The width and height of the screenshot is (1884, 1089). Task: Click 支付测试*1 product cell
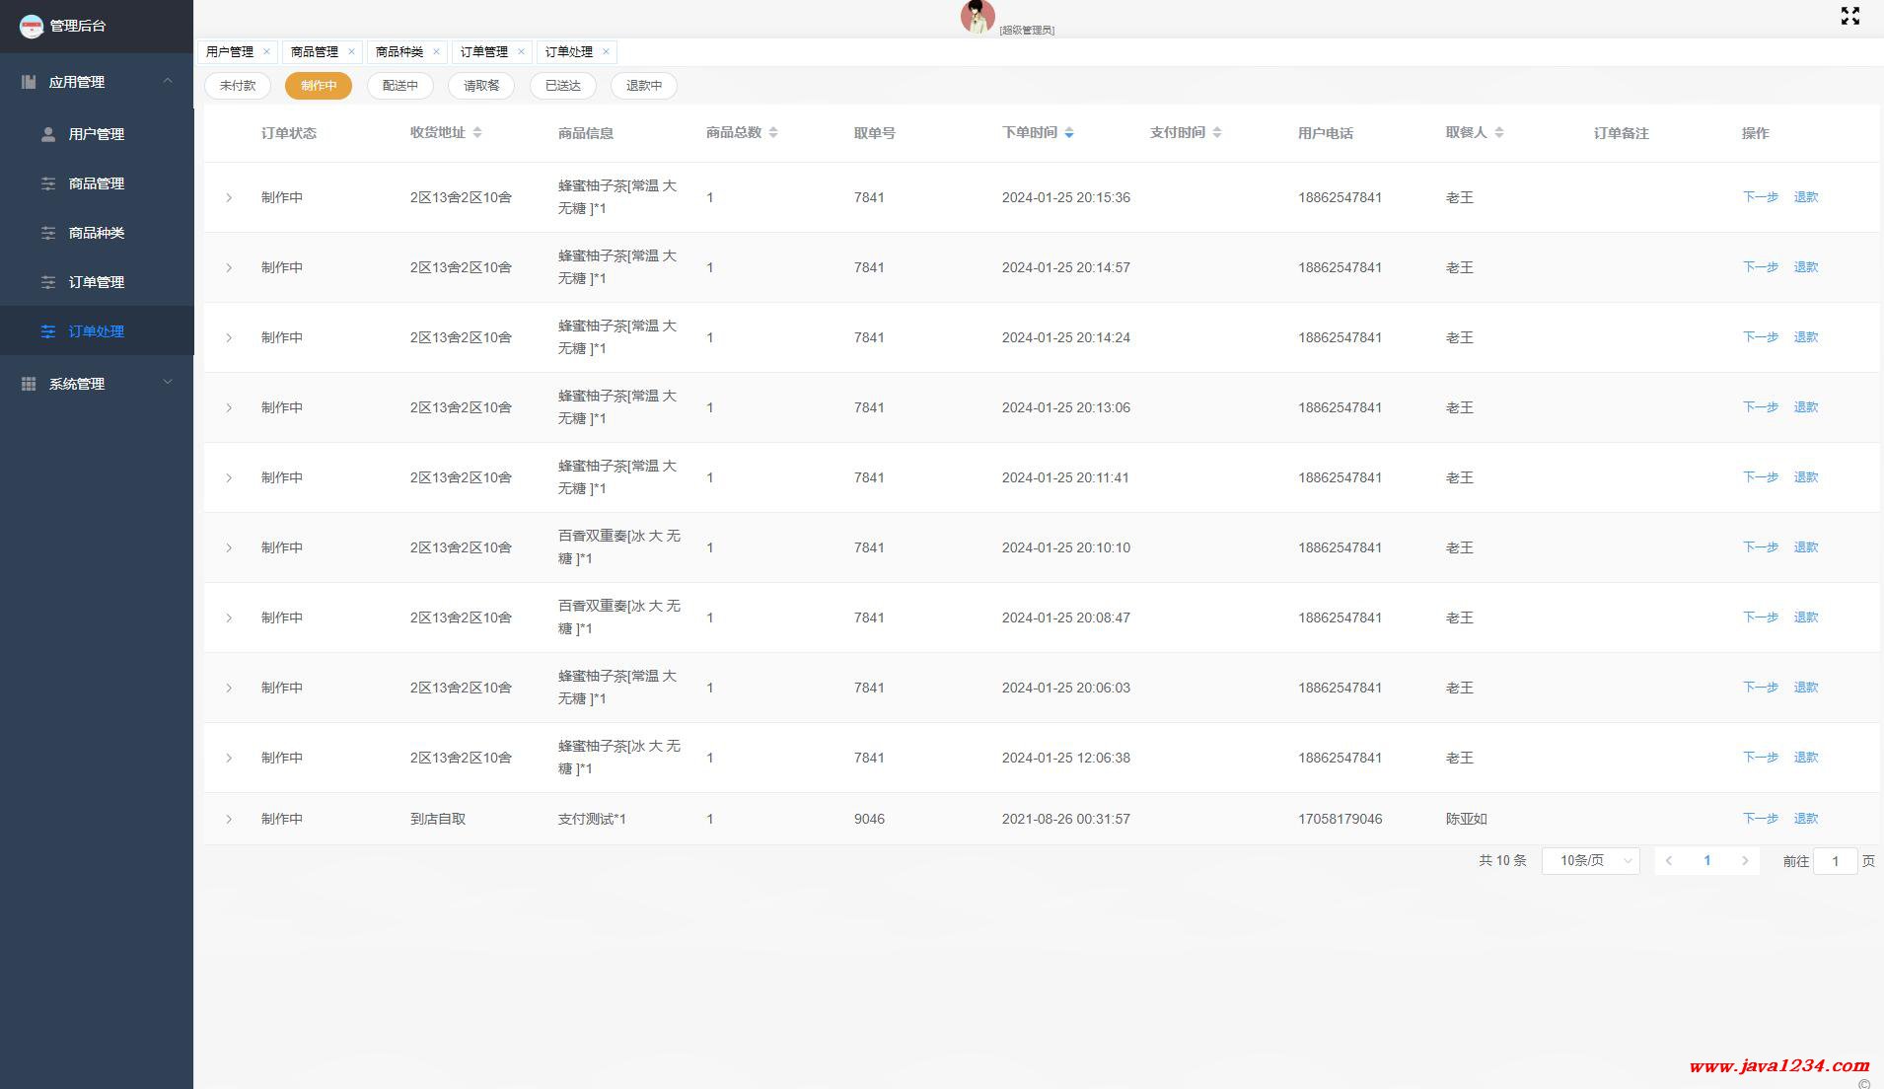point(592,820)
